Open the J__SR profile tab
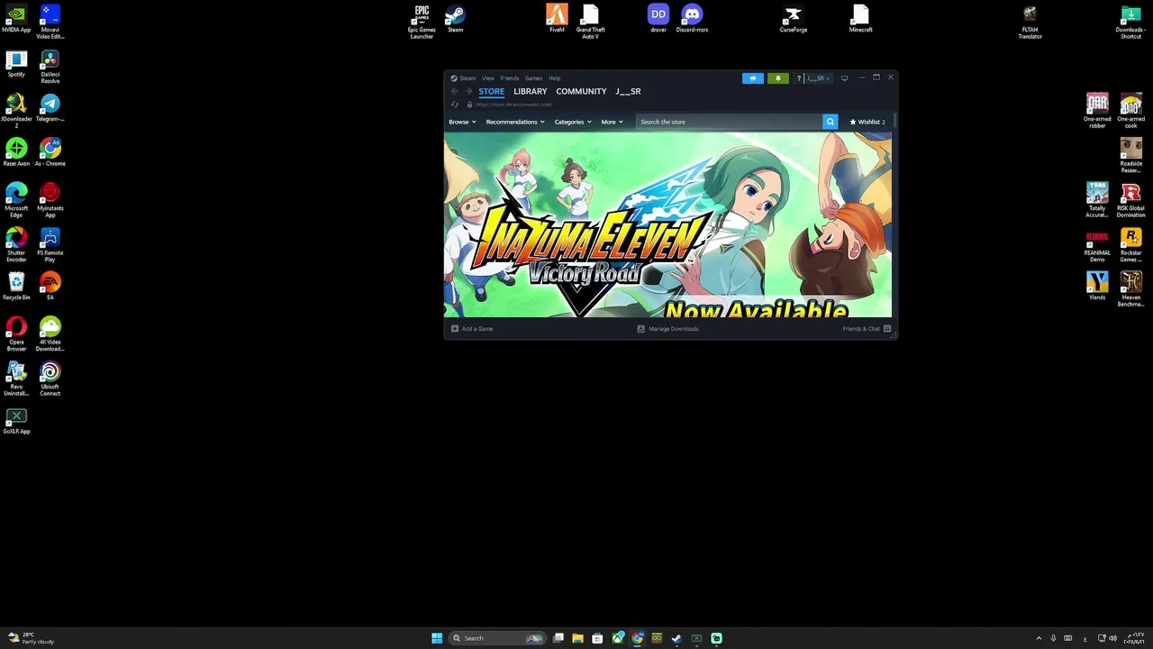Image resolution: width=1153 pixels, height=649 pixels. 628,91
